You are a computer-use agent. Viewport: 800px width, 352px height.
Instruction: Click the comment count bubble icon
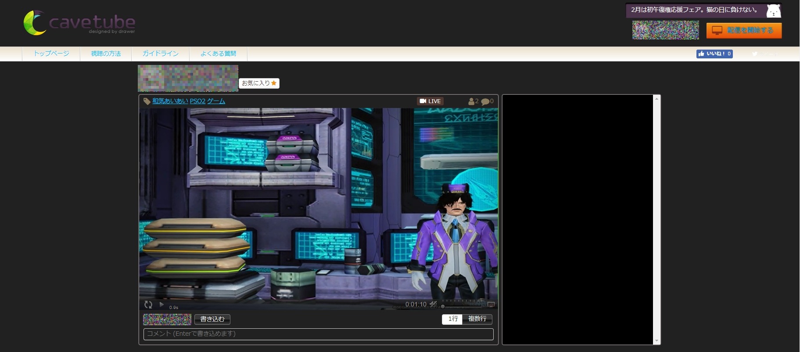[x=485, y=101]
